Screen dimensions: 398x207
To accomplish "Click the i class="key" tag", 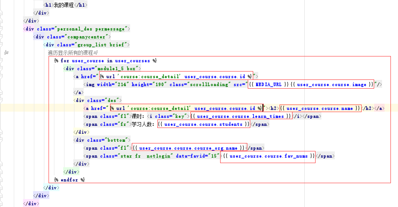I will click(168, 116).
